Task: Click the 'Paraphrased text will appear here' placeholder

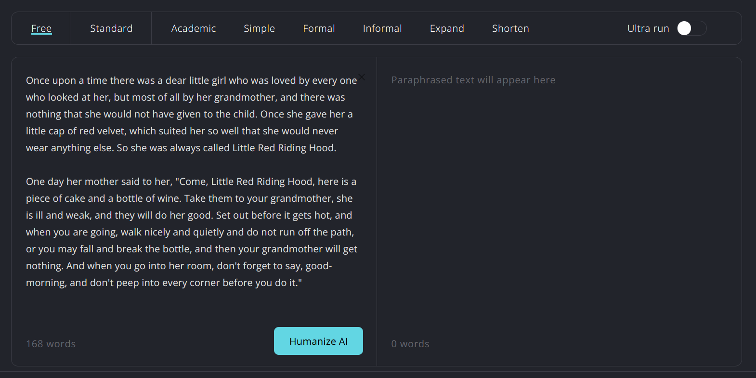Action: click(473, 80)
